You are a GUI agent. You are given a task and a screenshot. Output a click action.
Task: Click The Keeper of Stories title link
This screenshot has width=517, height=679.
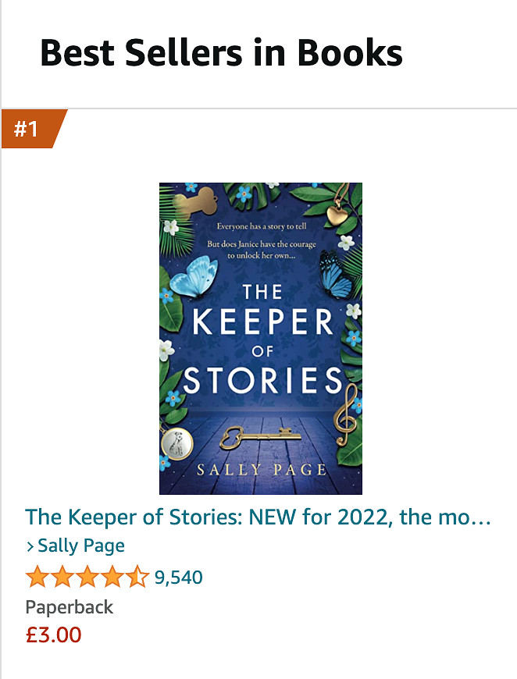click(258, 517)
